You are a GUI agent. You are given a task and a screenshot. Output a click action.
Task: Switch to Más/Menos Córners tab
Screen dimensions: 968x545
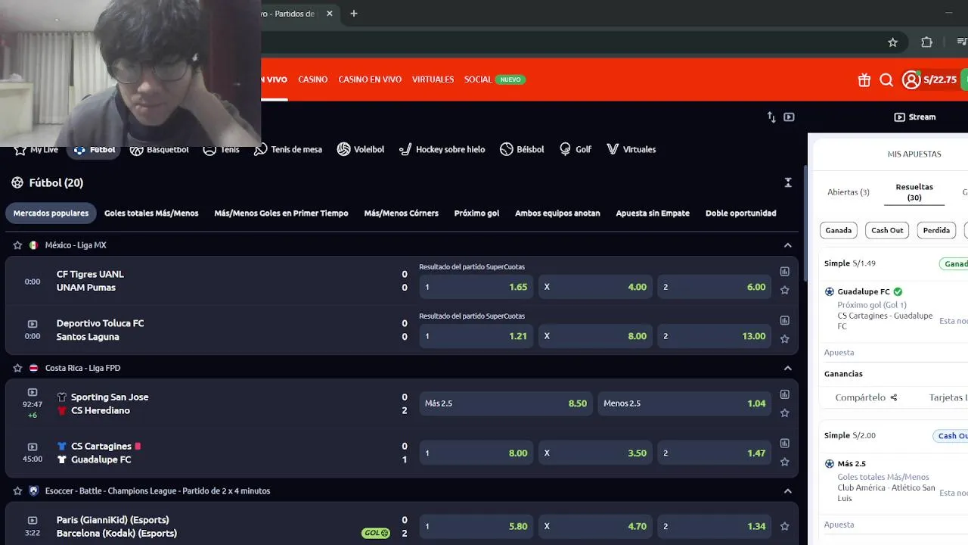[401, 213]
